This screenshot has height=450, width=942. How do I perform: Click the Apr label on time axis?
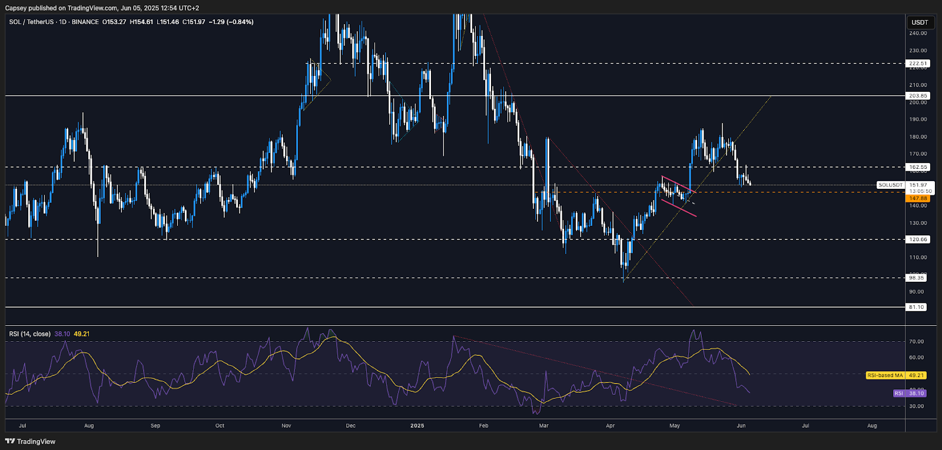coord(611,425)
